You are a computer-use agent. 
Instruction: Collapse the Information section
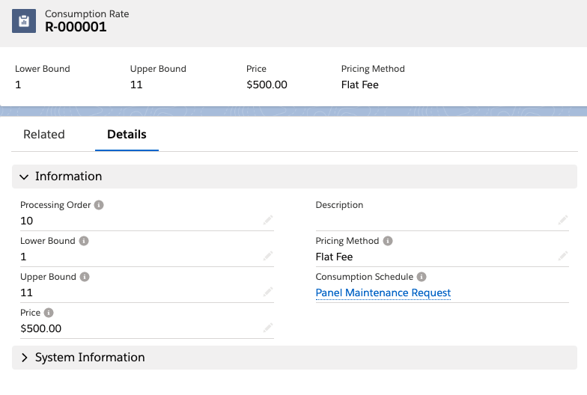25,177
